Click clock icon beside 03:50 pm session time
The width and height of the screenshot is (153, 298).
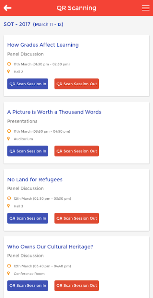(x=9, y=131)
